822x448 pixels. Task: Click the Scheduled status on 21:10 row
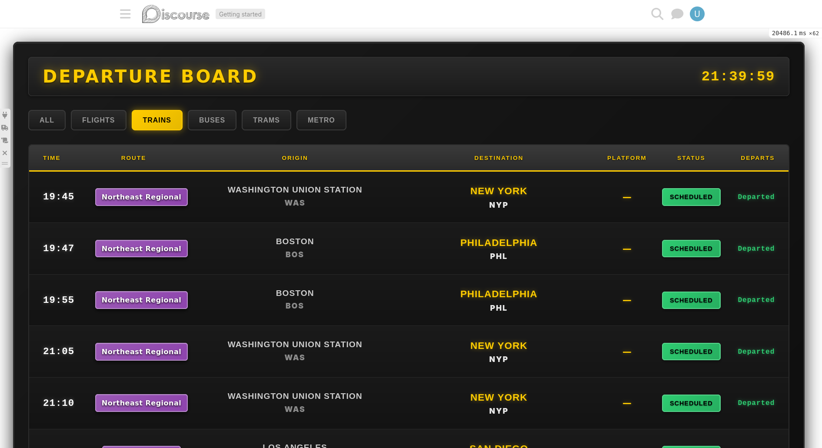point(691,403)
